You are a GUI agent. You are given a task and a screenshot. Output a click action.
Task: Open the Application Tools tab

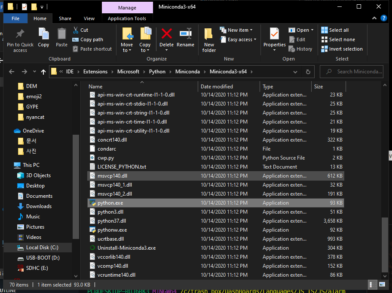[x=127, y=18]
